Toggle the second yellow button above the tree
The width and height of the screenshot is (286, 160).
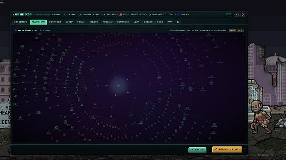coord(240,31)
